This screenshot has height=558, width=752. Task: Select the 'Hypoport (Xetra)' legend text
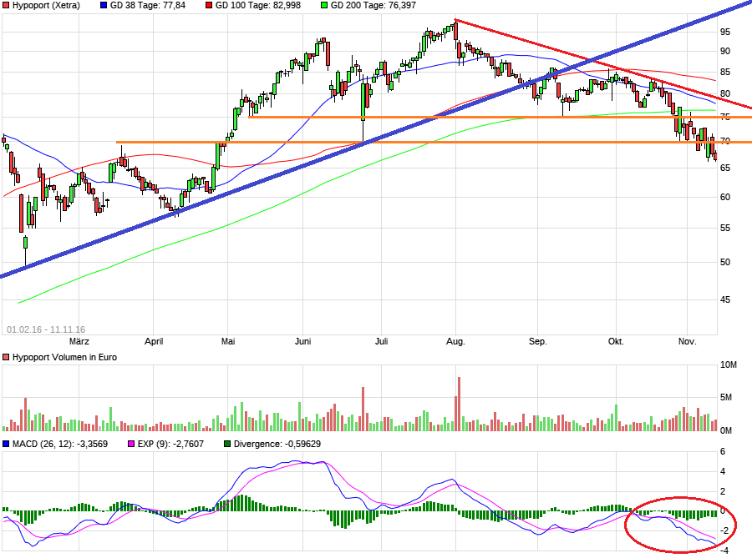46,6
